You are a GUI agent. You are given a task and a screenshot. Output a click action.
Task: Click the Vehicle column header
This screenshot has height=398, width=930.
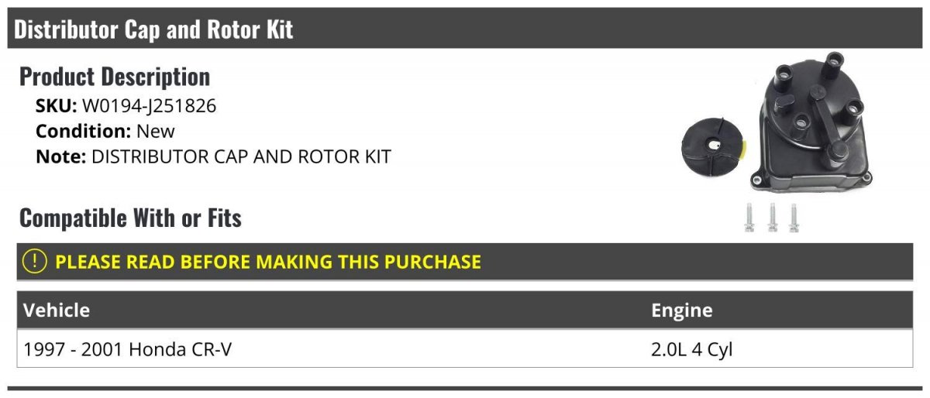(57, 311)
